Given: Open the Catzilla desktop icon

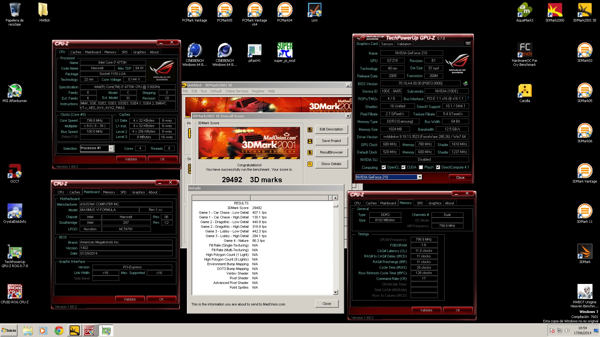Looking at the screenshot, I should pos(525,93).
